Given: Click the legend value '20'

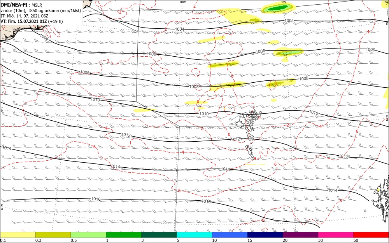Looking at the screenshot, I should pyautogui.click(x=285, y=240).
